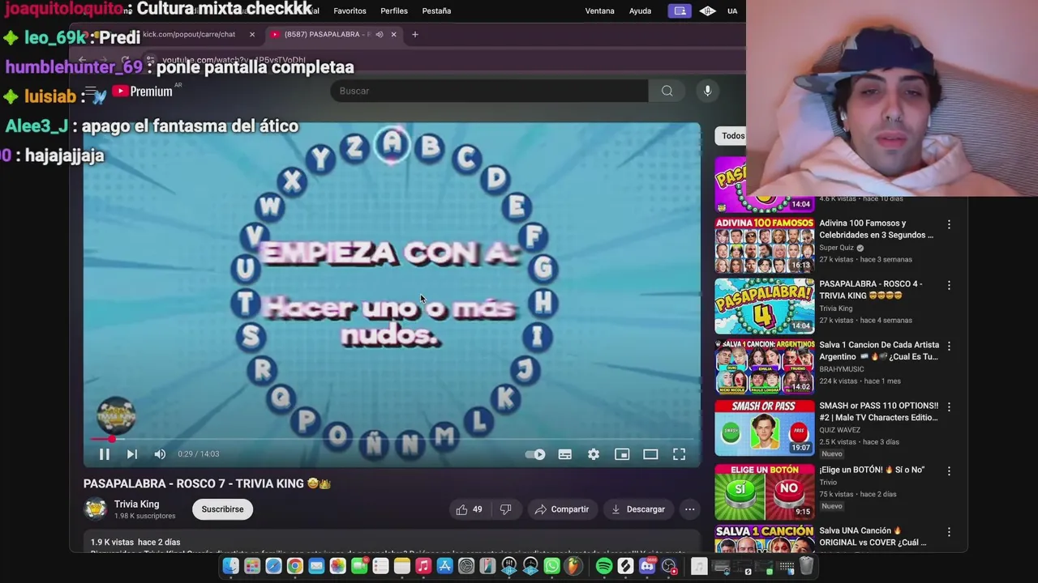Open player settings gear
This screenshot has height=583, width=1038.
click(594, 454)
